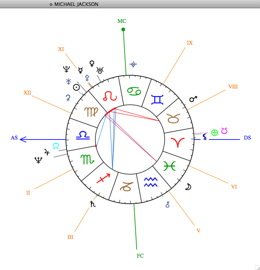Select the Pallas diamond symbol
This screenshot has width=260, height=270.
(x=87, y=78)
